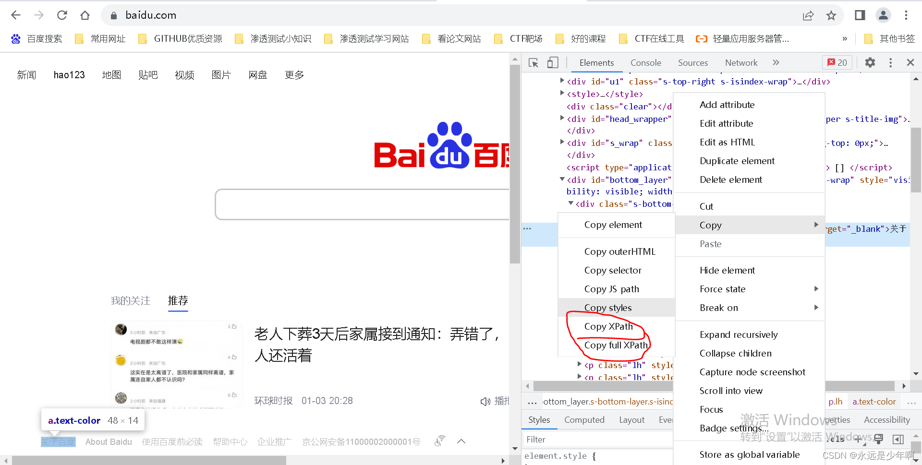Bookmark the page with the star icon
922x465 pixels.
[x=831, y=15]
